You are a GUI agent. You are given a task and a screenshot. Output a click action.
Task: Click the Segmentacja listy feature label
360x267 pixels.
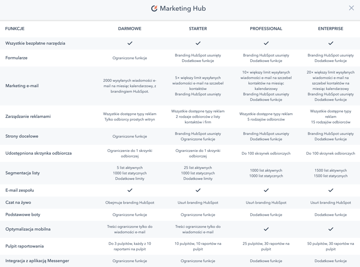(x=22, y=173)
